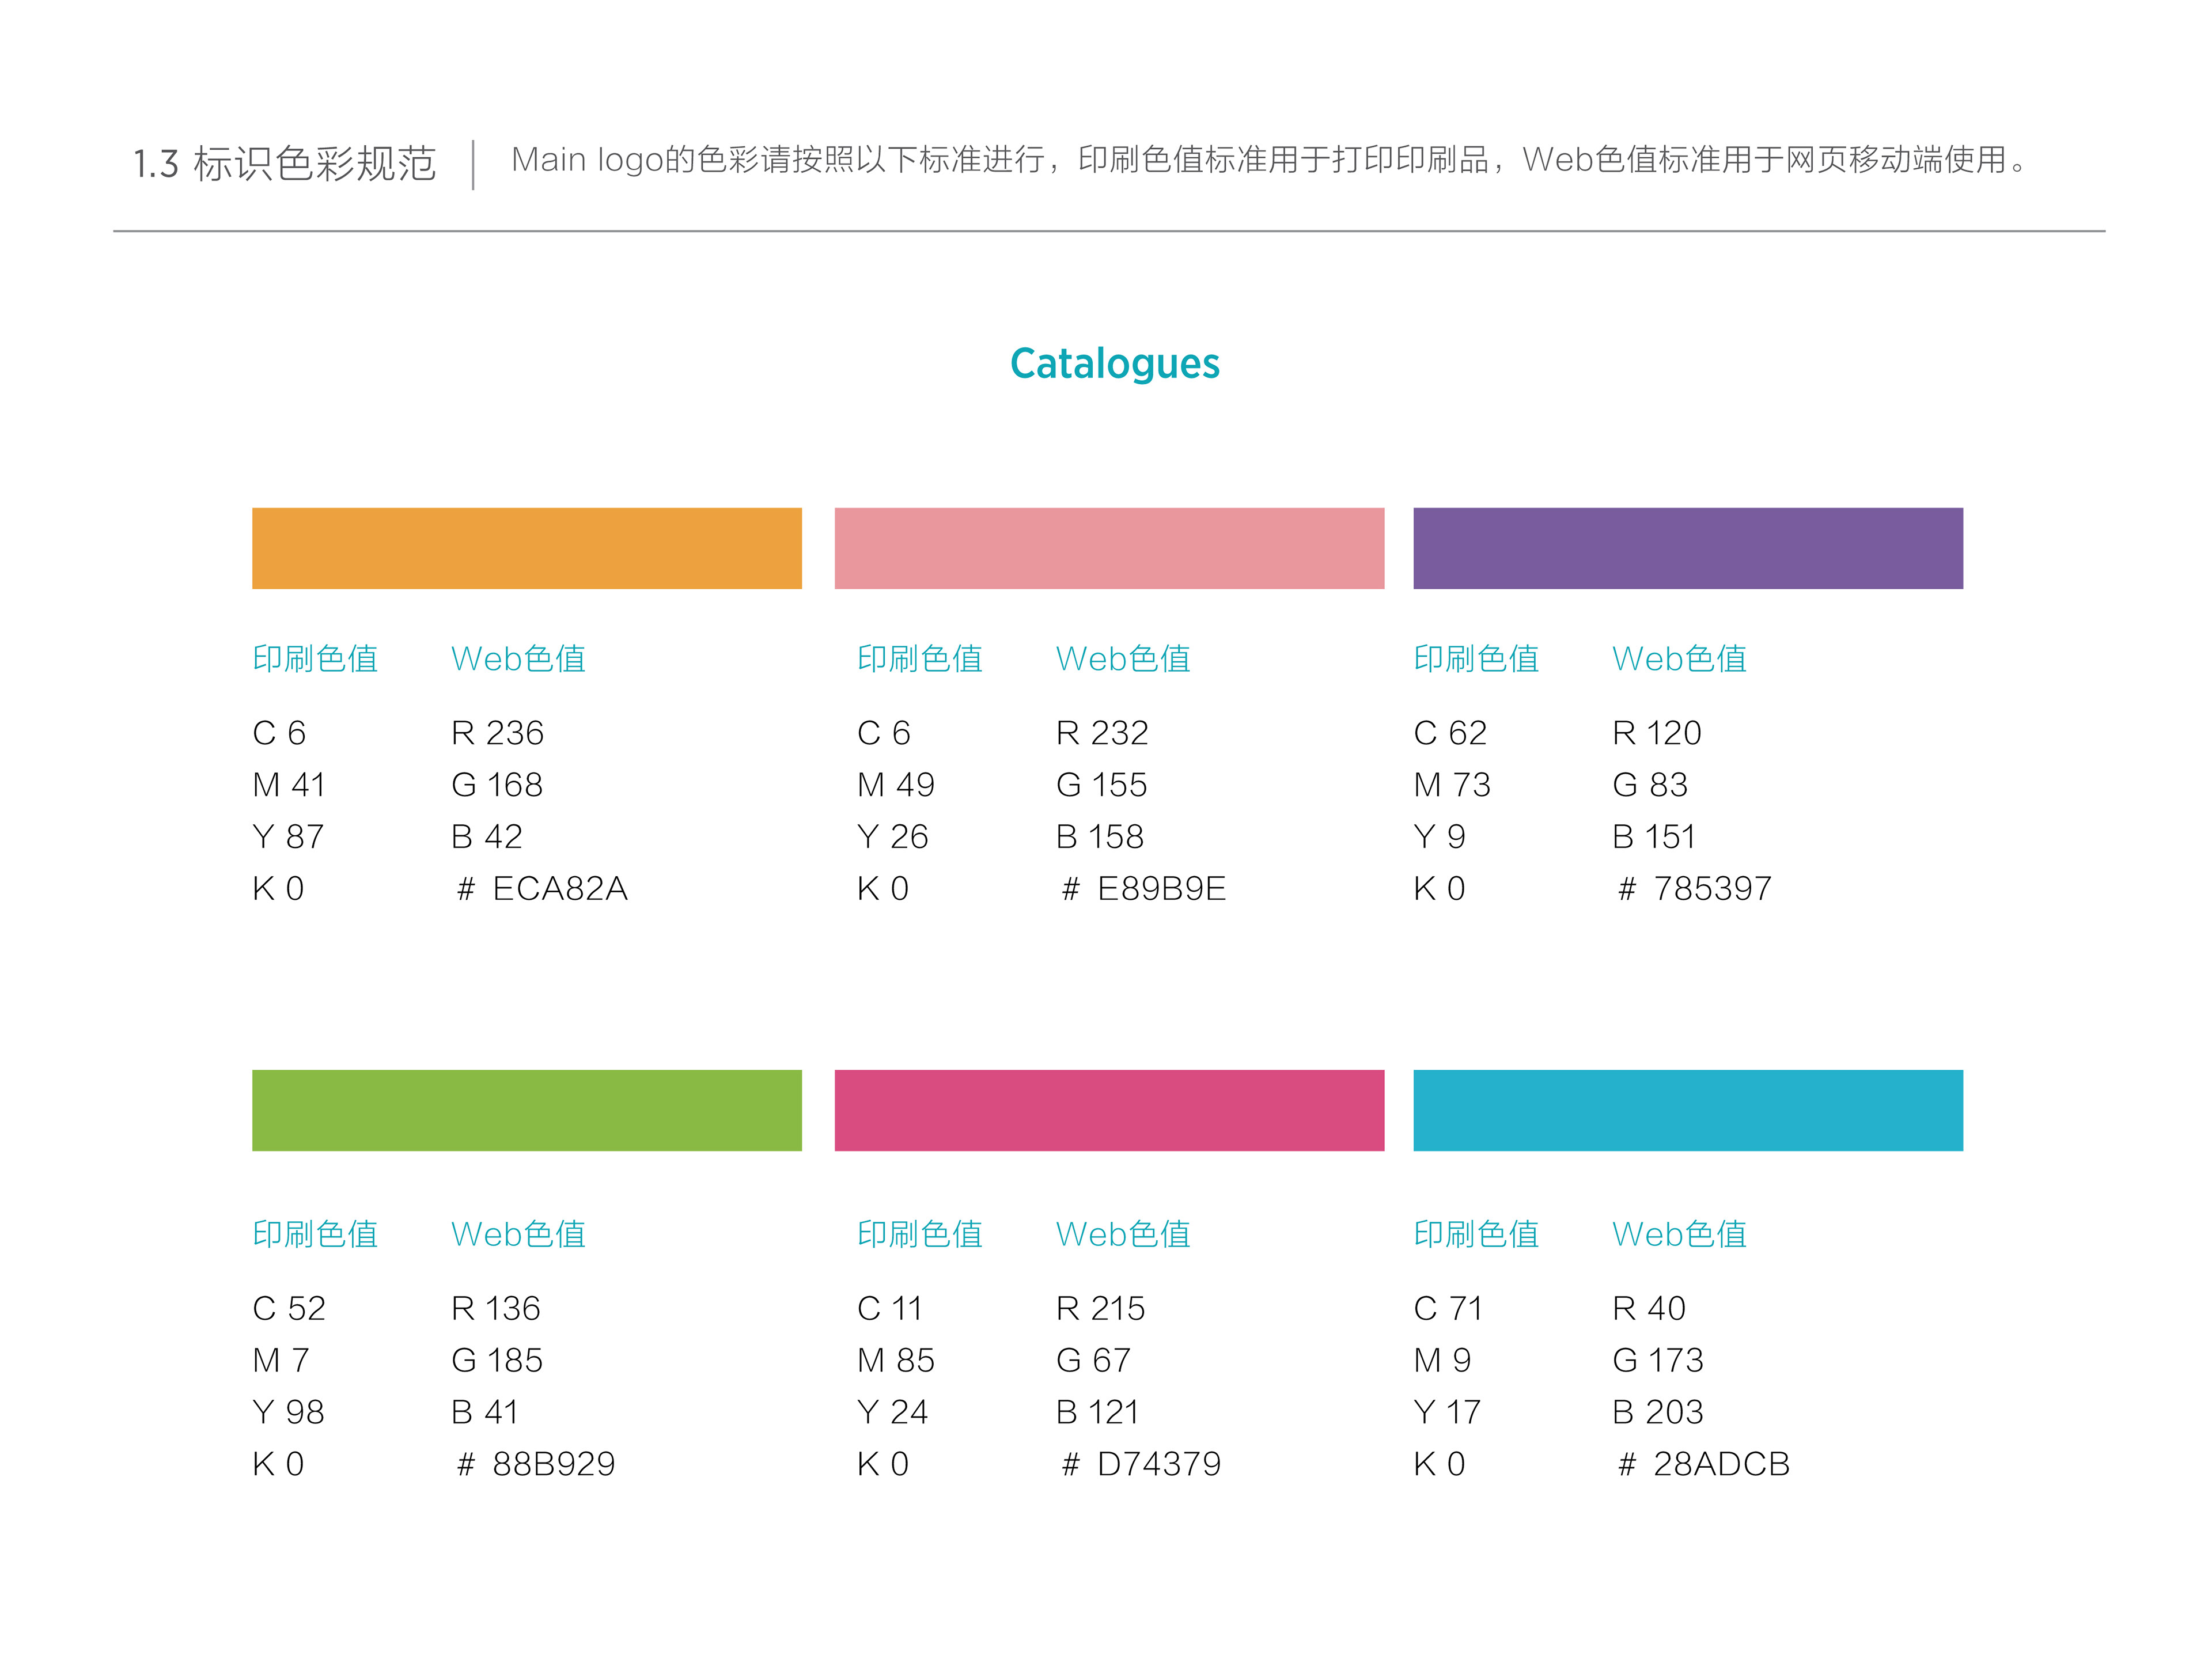2212x1659 pixels.
Task: Click the R 136 value
Action: (x=496, y=1308)
